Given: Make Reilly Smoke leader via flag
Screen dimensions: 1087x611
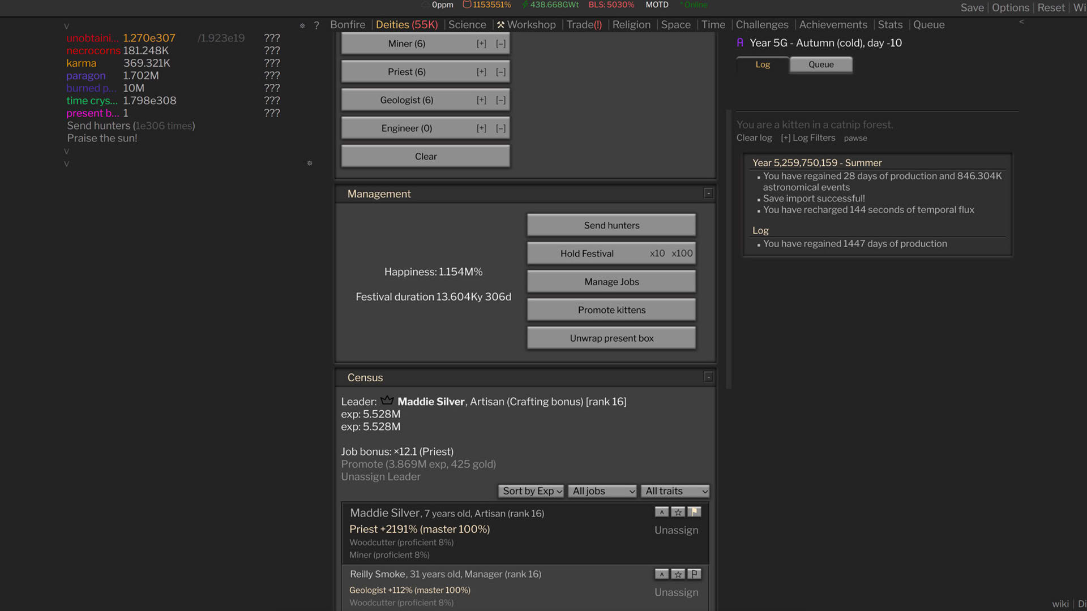Looking at the screenshot, I should (x=694, y=574).
